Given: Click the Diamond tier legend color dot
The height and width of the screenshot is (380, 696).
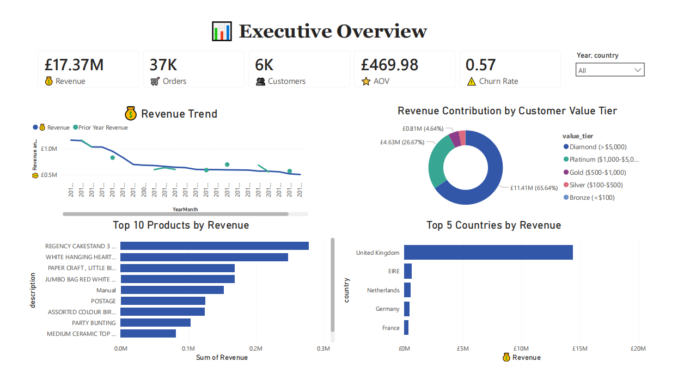Looking at the screenshot, I should tap(566, 147).
